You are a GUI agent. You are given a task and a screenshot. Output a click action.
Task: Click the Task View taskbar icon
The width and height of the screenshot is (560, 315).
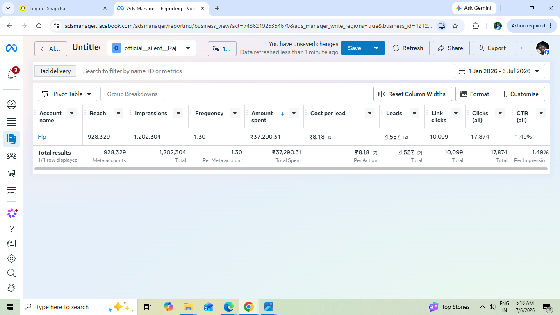point(148,307)
